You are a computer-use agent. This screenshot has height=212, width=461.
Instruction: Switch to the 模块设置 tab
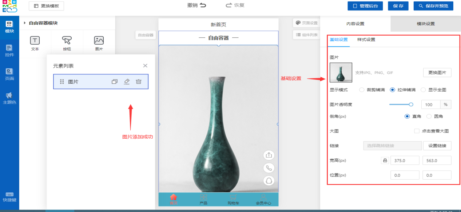425,24
